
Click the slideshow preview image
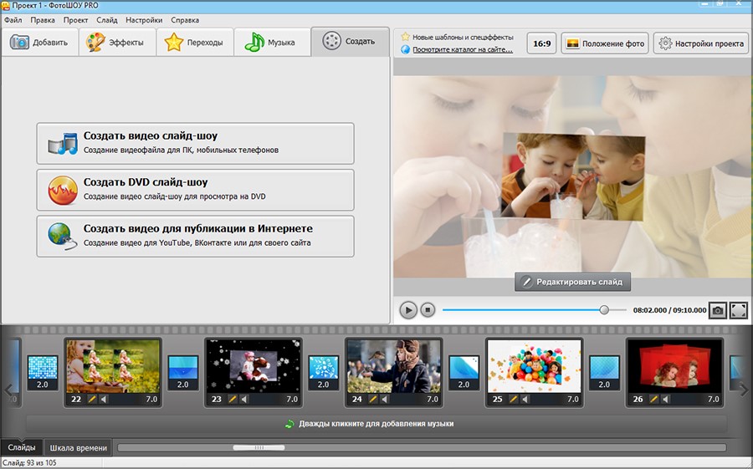573,176
